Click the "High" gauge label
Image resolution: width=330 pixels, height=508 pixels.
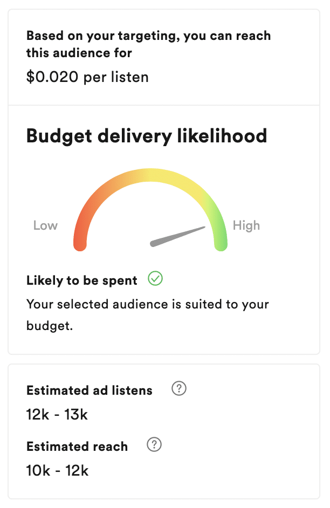(246, 225)
